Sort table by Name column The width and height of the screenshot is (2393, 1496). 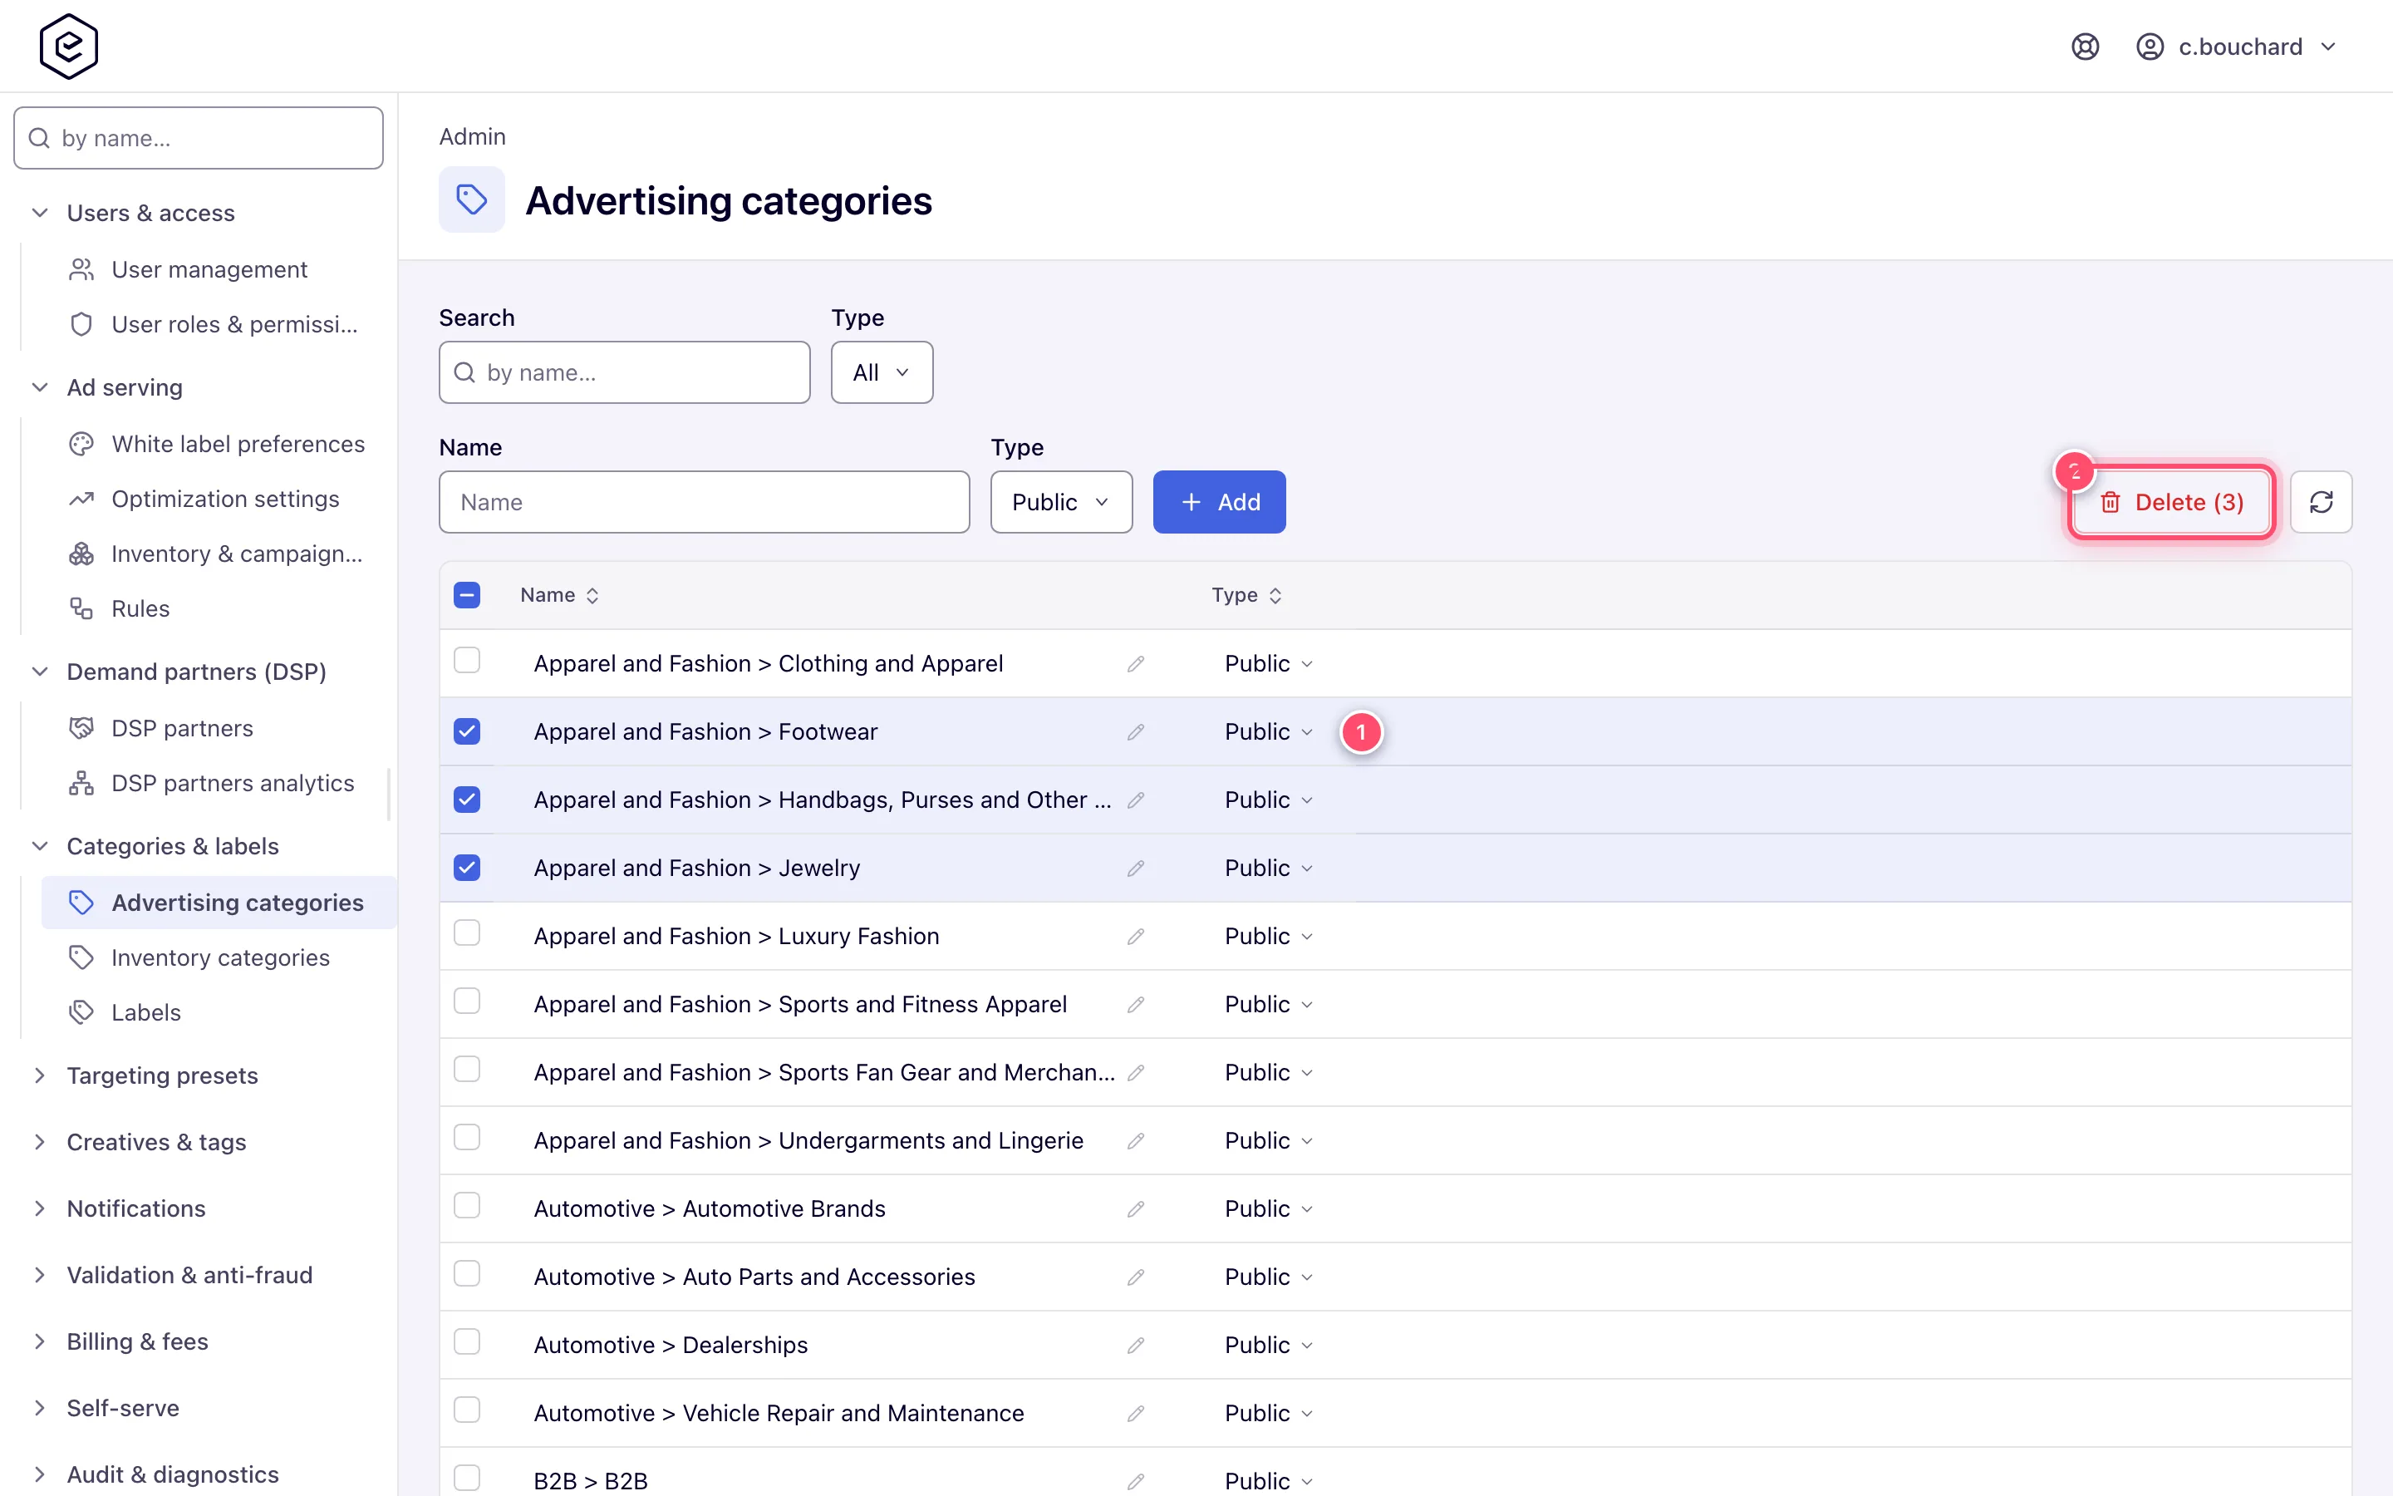click(x=560, y=594)
